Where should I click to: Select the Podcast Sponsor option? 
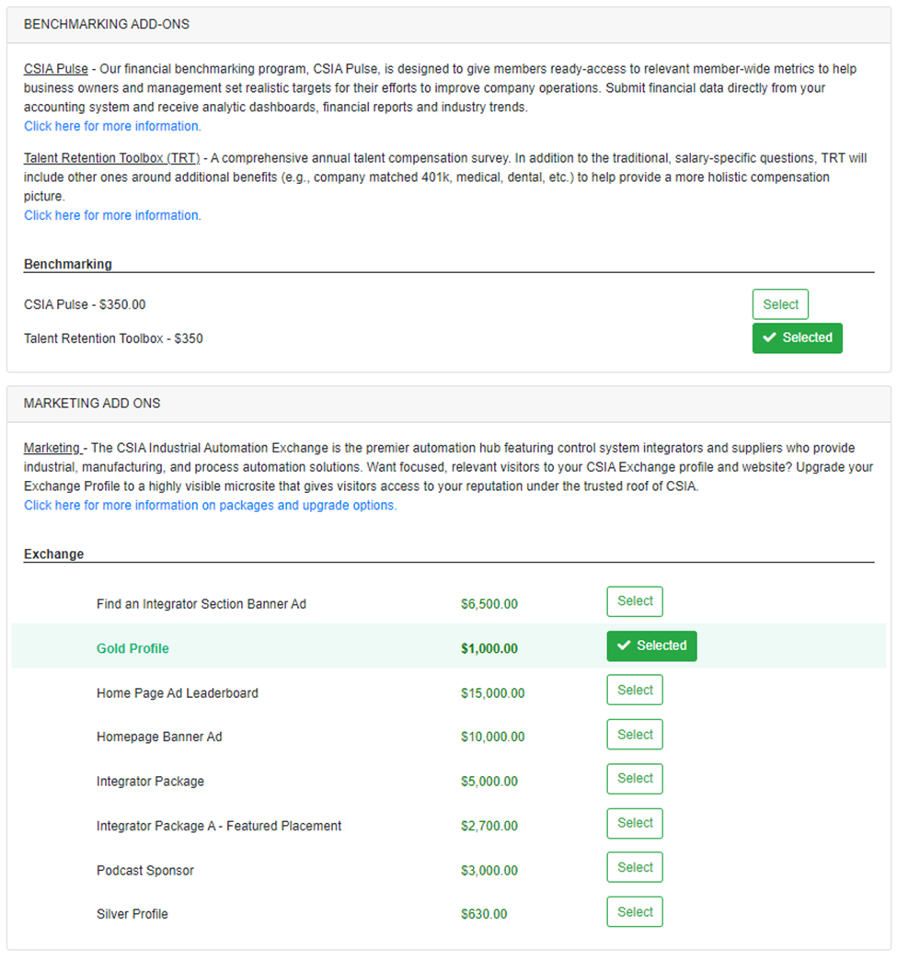[x=635, y=867]
